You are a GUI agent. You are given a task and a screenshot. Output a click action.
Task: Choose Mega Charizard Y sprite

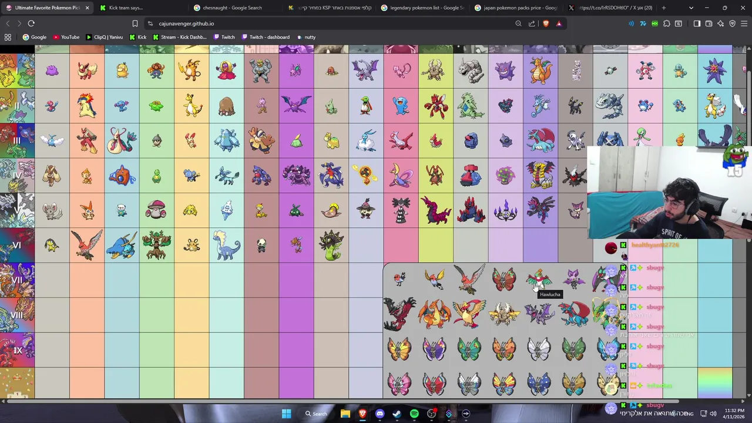coord(435,314)
